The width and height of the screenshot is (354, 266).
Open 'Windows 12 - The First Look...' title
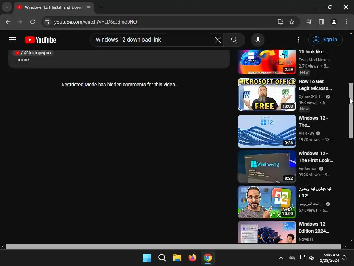(x=316, y=157)
